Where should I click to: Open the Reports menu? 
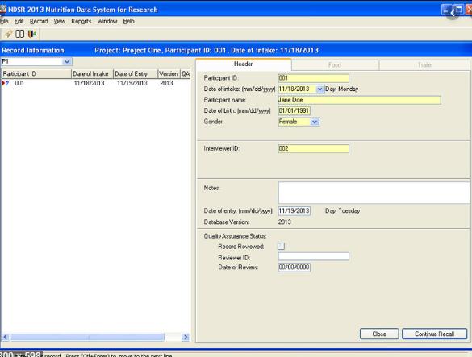pos(81,21)
